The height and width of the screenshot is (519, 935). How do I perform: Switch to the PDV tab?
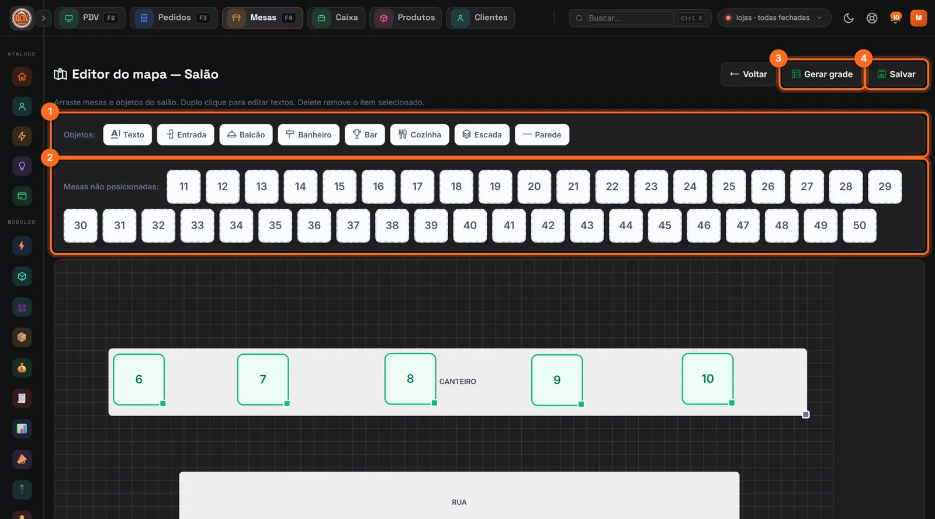(90, 18)
